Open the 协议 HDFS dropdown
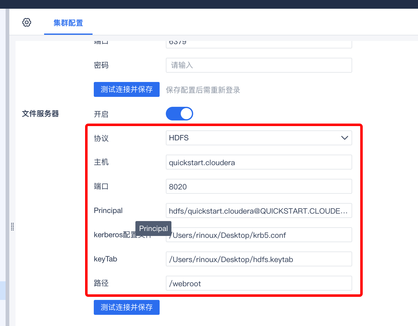The image size is (418, 326). click(x=259, y=138)
